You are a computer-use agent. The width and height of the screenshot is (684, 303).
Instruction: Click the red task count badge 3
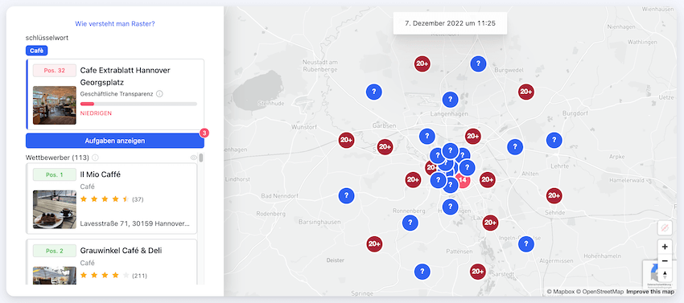coord(204,133)
